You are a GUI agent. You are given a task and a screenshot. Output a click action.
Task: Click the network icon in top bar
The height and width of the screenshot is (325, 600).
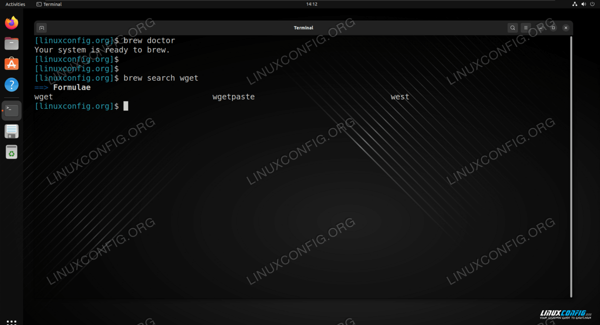pyautogui.click(x=574, y=4)
